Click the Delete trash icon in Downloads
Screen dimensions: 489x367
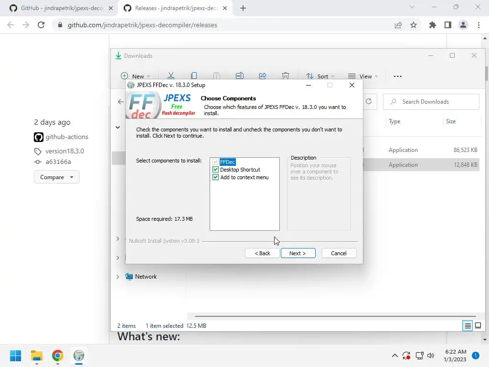tap(286, 76)
